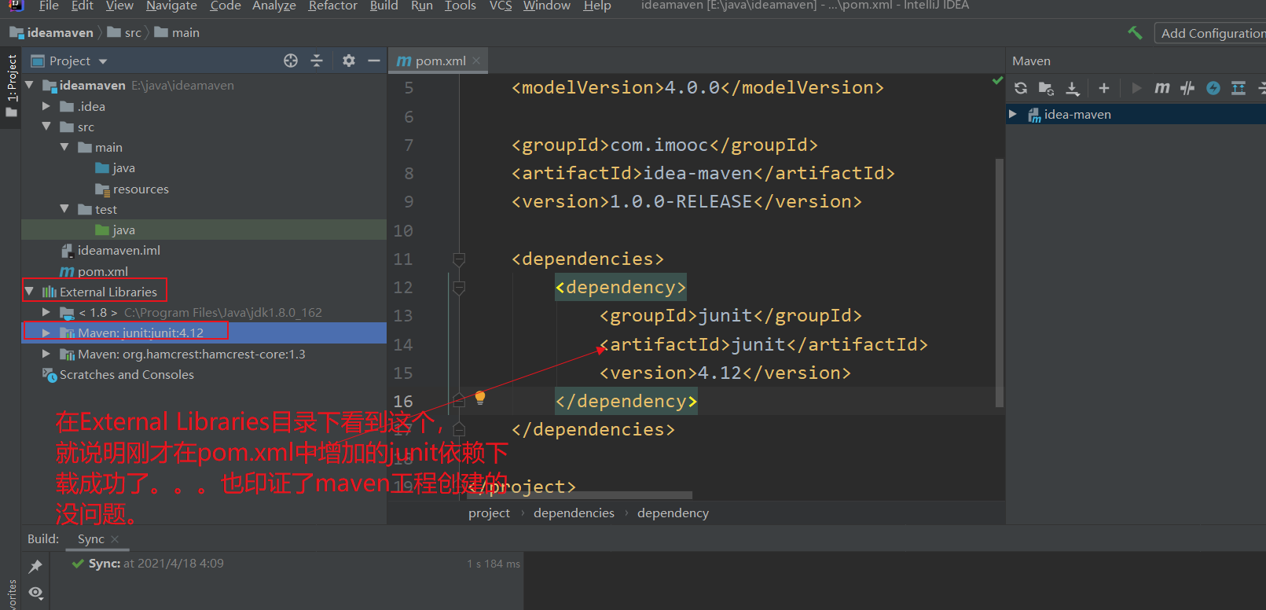
Task: Open the VCS menu
Action: 501,6
